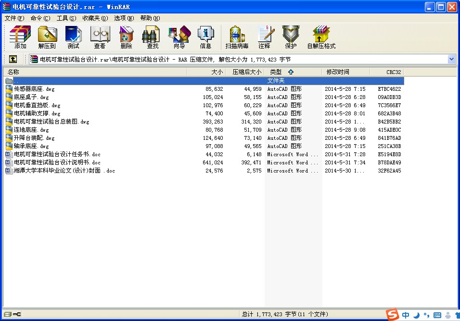Image resolution: width=460 pixels, height=321 pixels.
Task: Select file 电机可靠性试验台总装图.dwg
Action: [x=51, y=122]
